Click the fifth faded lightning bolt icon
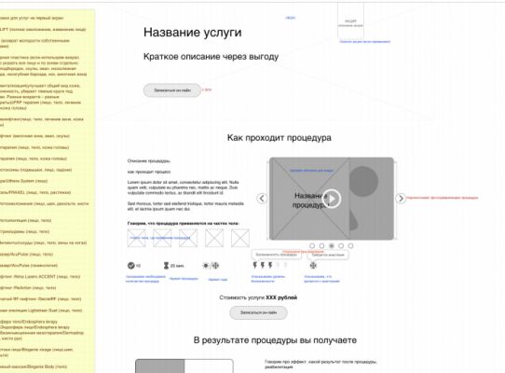 click(285, 266)
